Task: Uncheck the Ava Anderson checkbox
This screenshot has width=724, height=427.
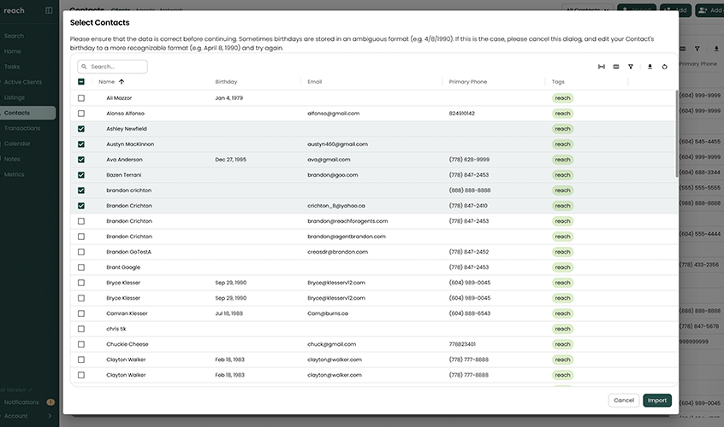Action: click(81, 160)
